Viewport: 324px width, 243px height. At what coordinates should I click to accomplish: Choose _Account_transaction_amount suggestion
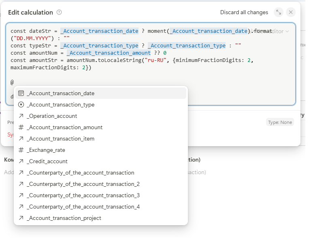[x=101, y=127]
